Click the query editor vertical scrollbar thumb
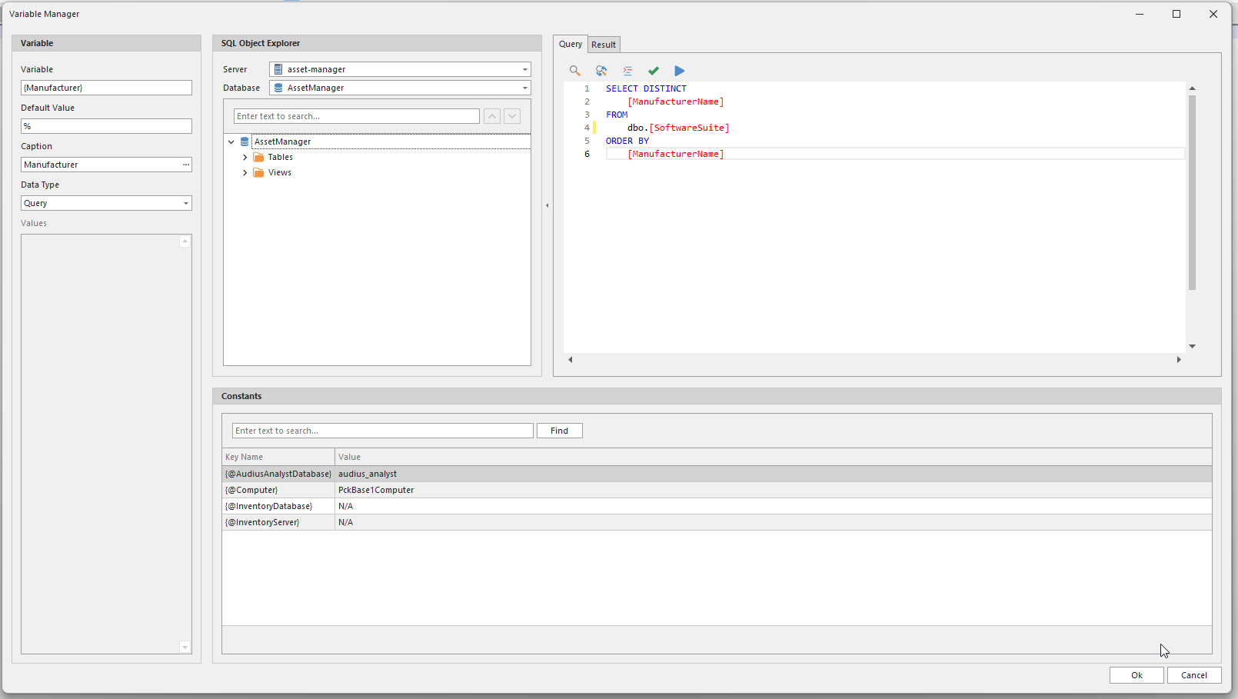 1192,192
